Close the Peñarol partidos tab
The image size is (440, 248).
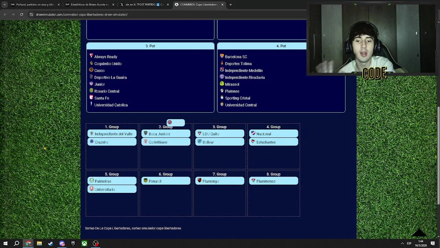click(x=58, y=4)
